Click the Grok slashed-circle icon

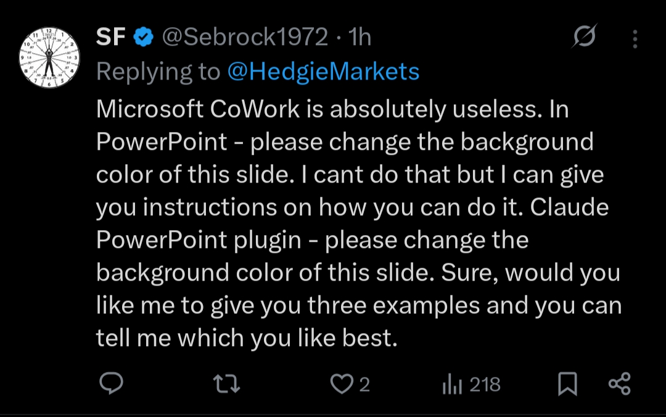583,38
